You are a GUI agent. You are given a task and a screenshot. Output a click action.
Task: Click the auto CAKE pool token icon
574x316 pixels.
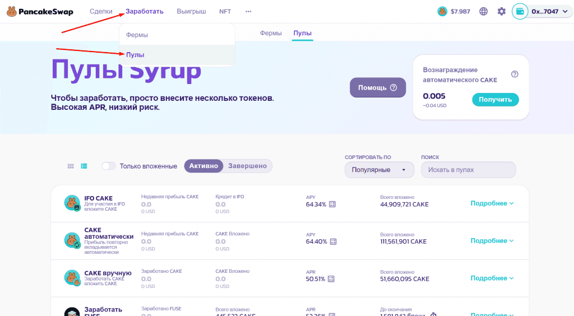pyautogui.click(x=72, y=240)
